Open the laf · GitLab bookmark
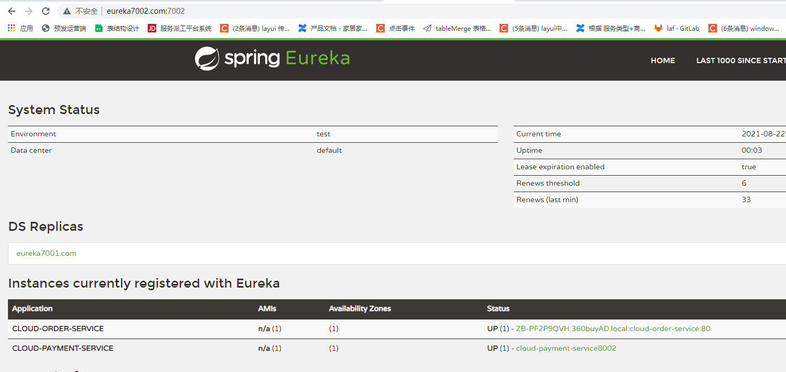 pos(677,28)
